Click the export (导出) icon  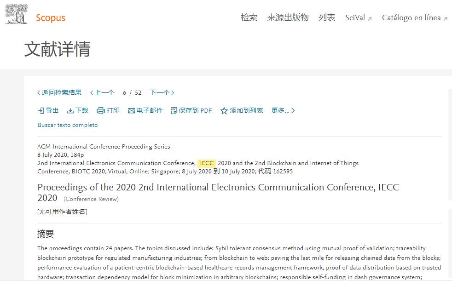(x=41, y=111)
